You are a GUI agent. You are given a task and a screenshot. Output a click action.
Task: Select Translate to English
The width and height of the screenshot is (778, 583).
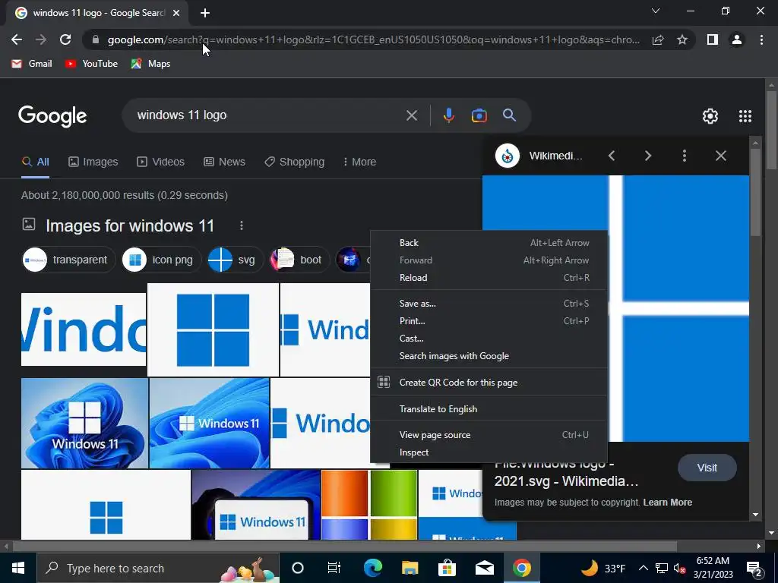pyautogui.click(x=489, y=409)
